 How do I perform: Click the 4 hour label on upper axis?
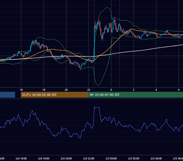point(156,90)
